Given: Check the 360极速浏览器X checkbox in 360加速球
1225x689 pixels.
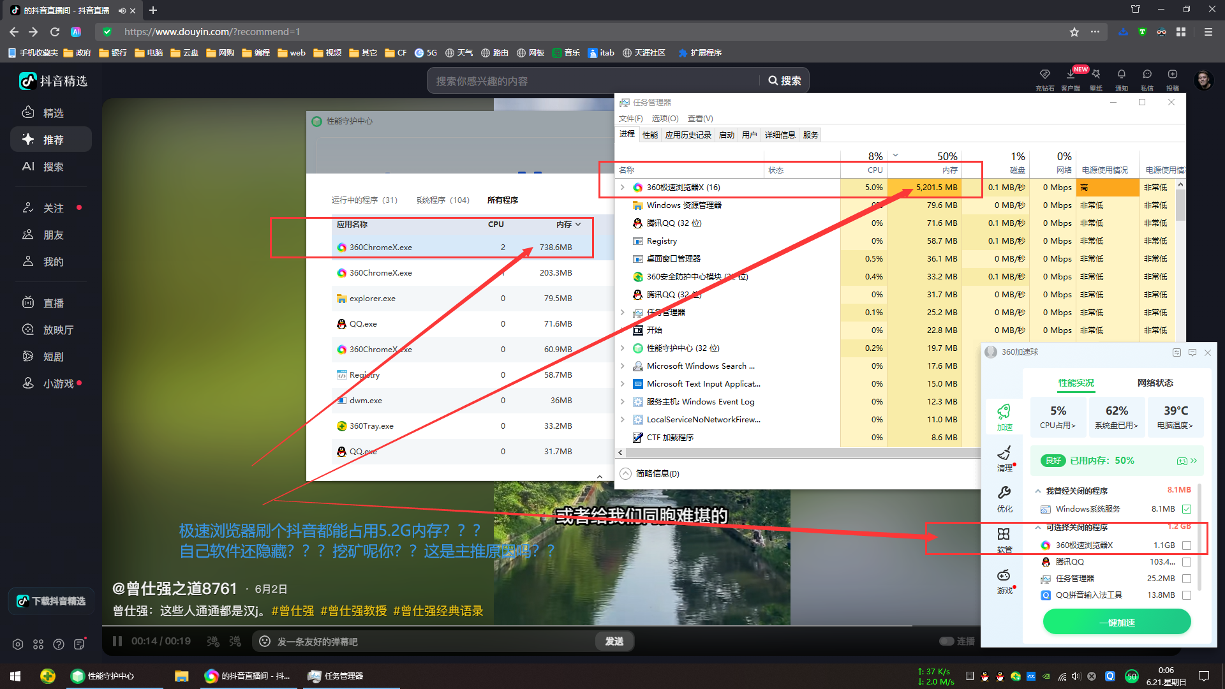Looking at the screenshot, I should [1187, 545].
